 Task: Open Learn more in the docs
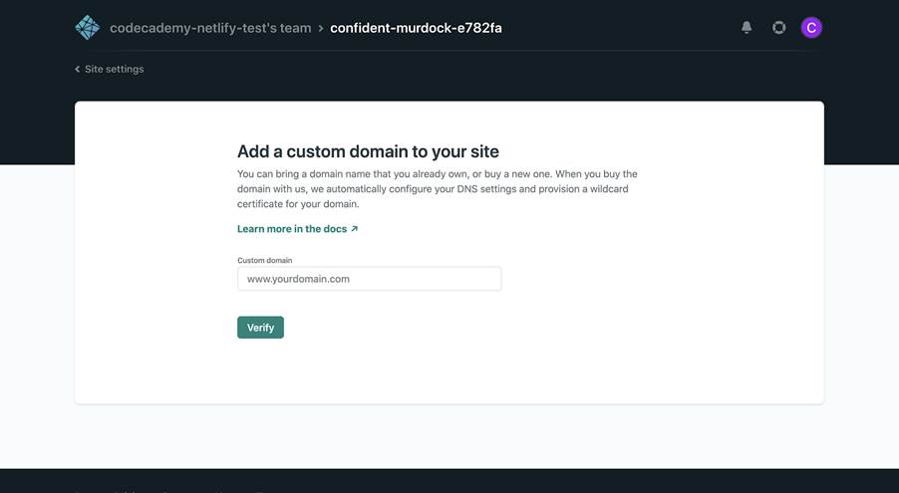point(291,229)
